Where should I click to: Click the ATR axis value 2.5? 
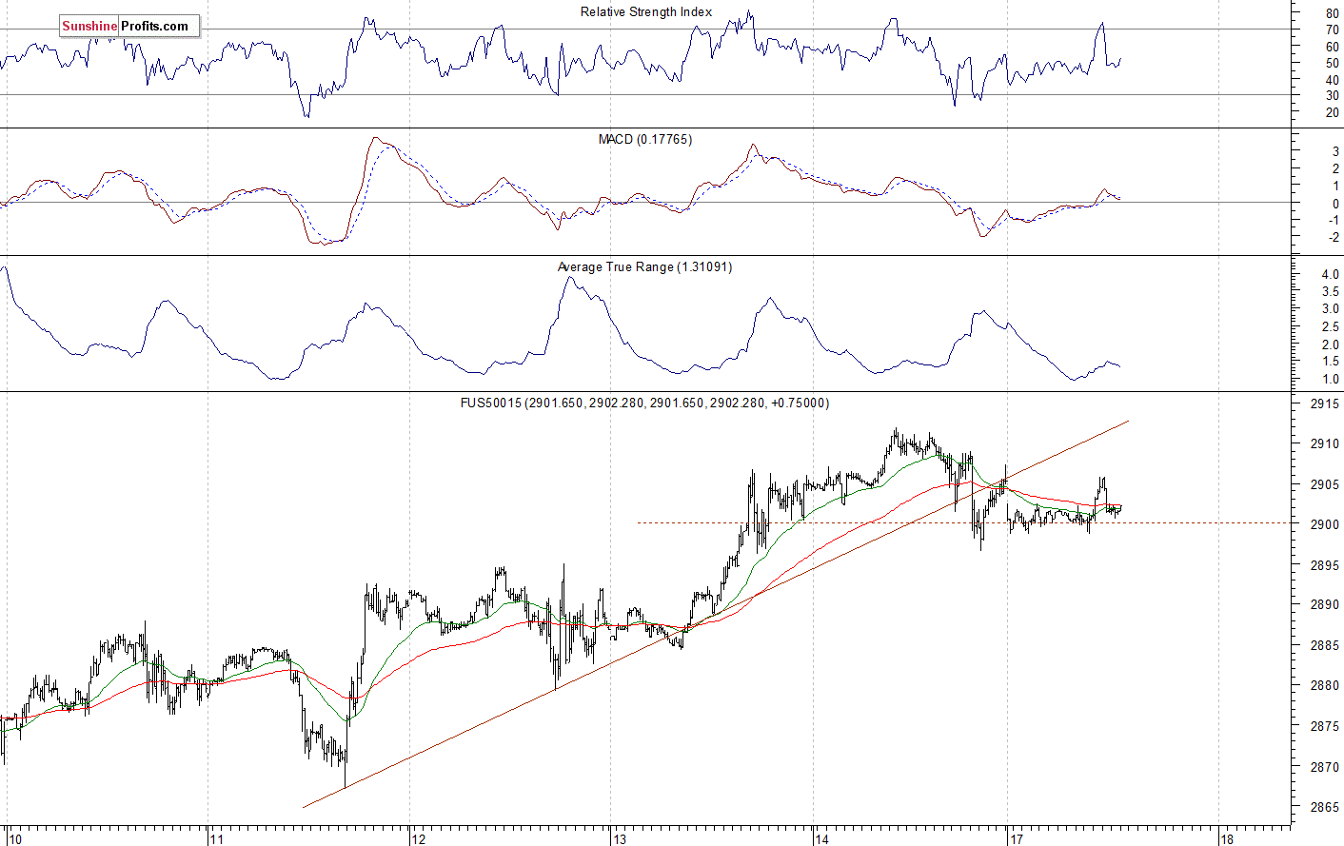click(x=1330, y=327)
